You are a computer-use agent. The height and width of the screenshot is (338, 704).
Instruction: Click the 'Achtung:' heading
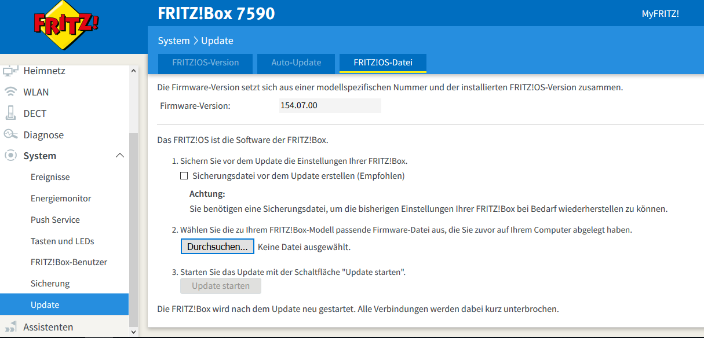coord(207,194)
